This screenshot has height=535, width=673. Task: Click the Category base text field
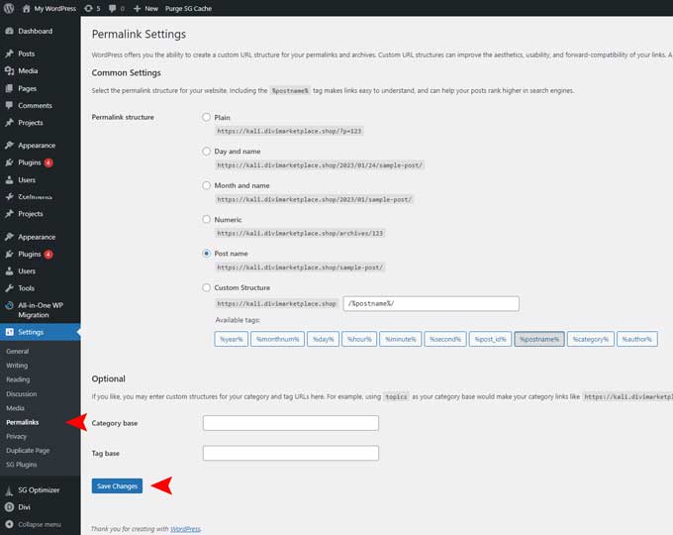290,423
